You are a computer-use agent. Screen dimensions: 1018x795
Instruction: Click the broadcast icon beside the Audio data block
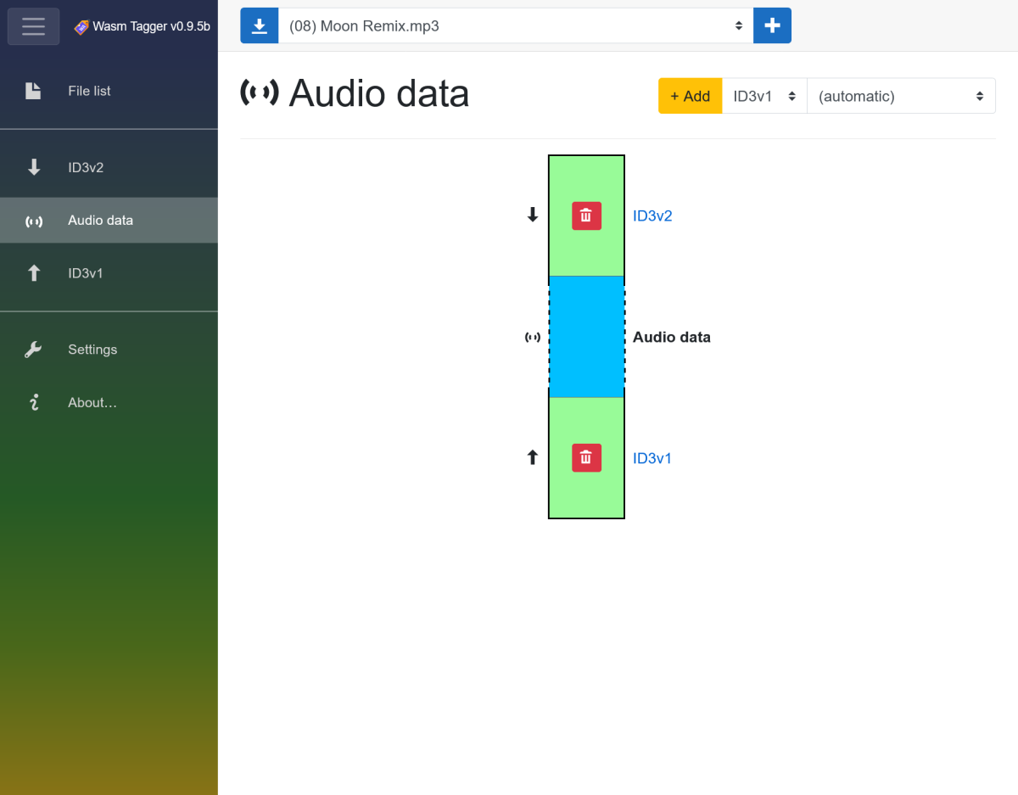[x=533, y=337]
